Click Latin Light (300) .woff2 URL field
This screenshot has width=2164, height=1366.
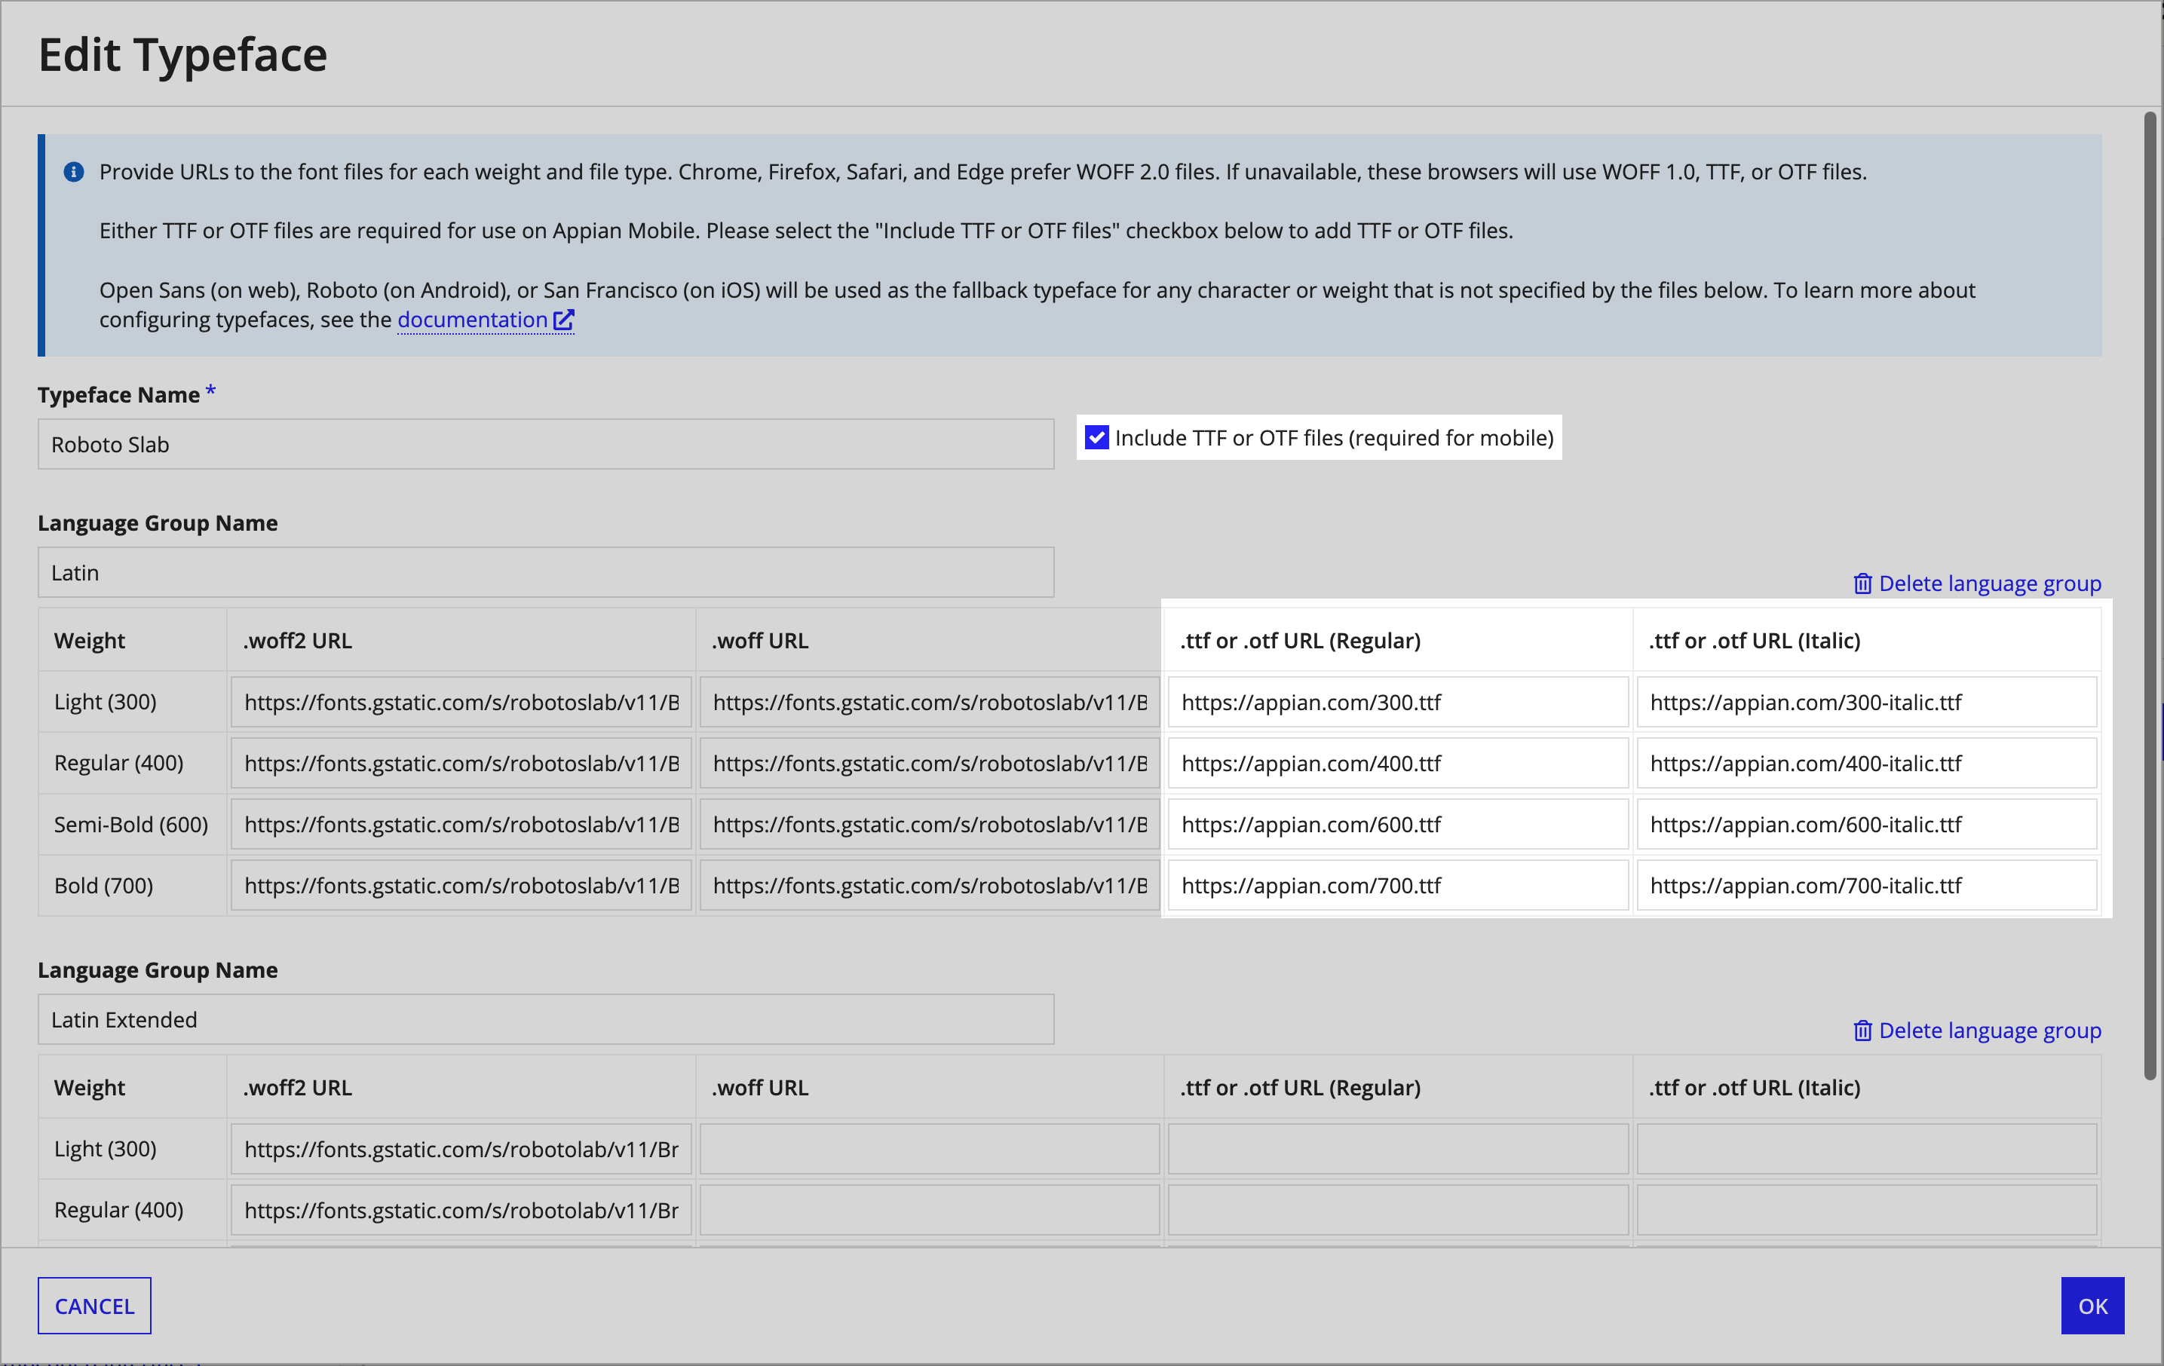[x=461, y=702]
